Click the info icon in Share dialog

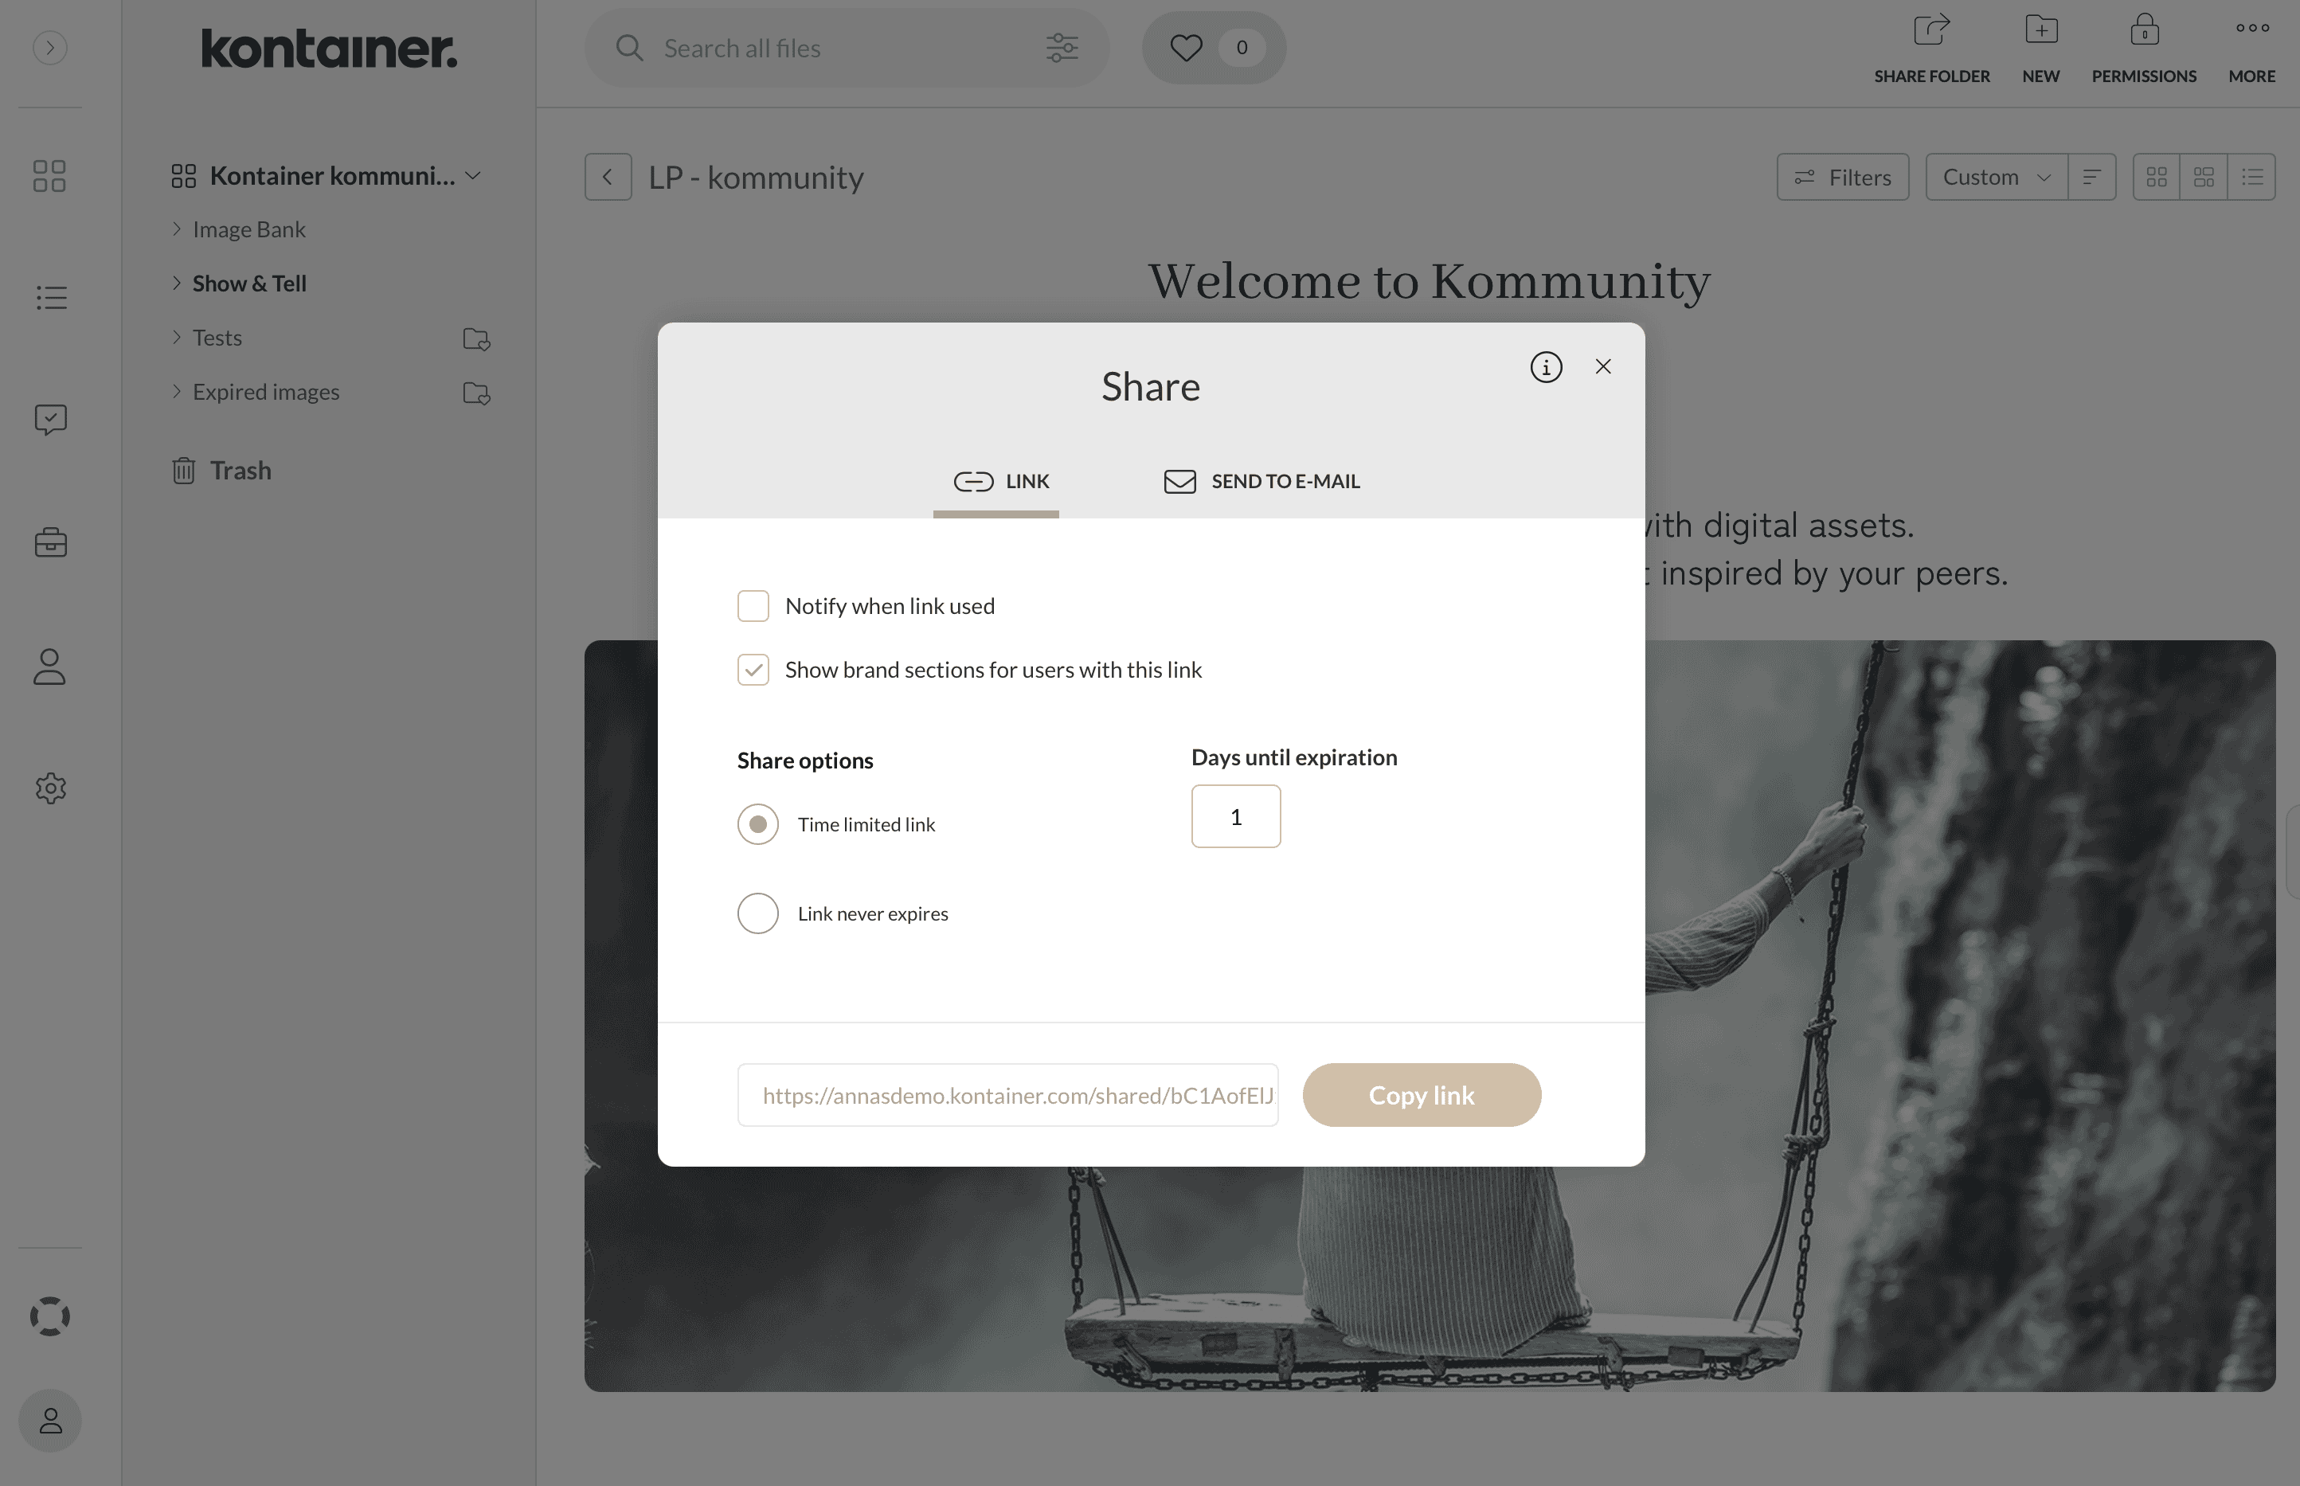(x=1546, y=366)
